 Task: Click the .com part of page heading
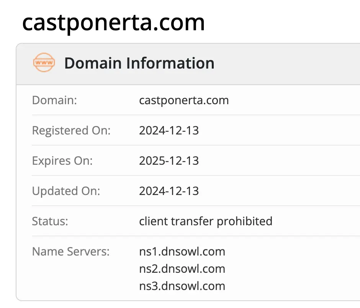click(178, 22)
